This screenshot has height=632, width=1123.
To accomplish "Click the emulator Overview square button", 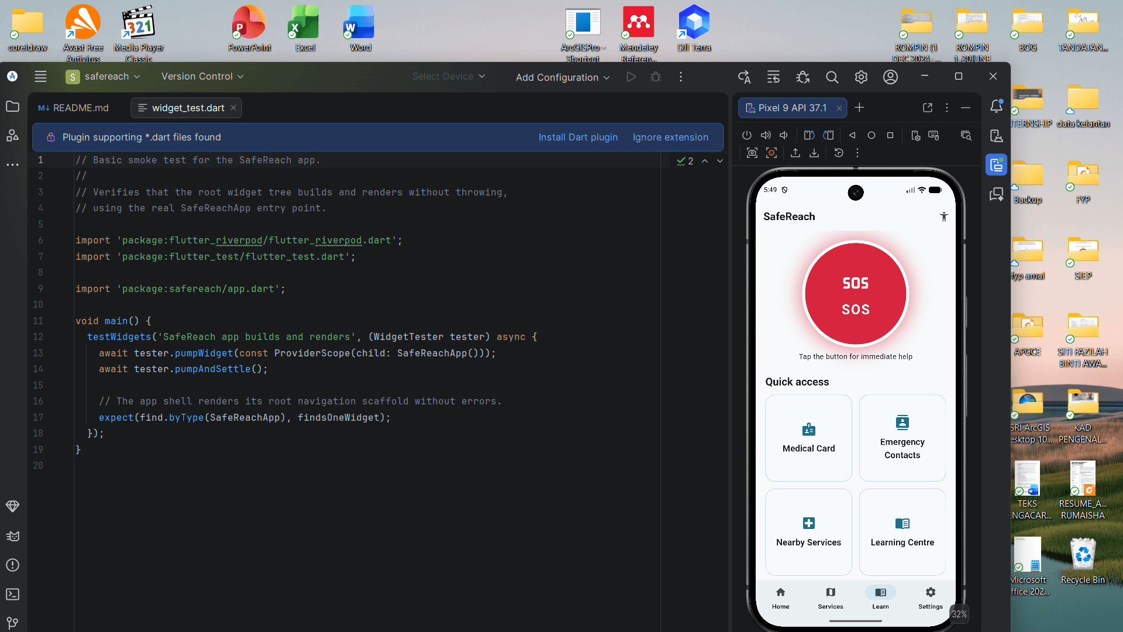I will (x=890, y=135).
